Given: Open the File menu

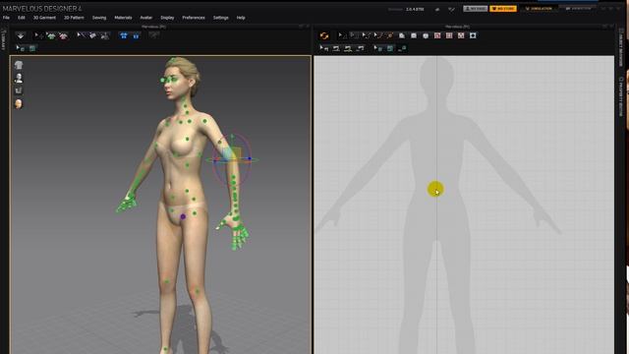Looking at the screenshot, I should pos(6,18).
